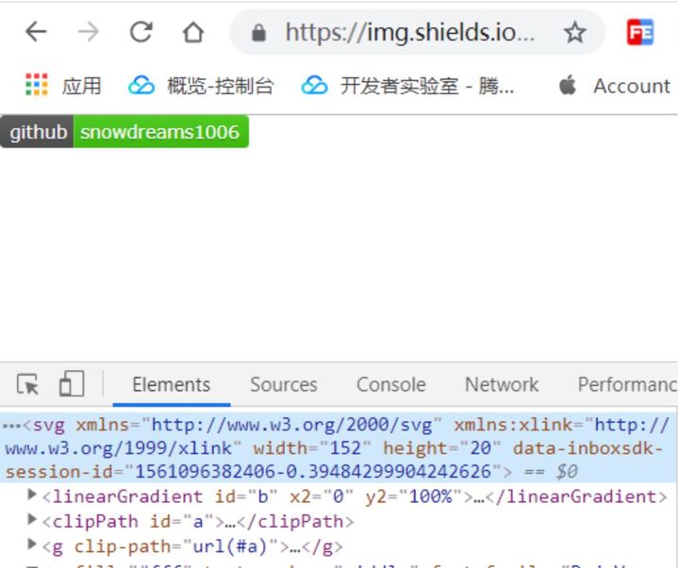
Task: Switch to the Performance tab
Action: (627, 384)
